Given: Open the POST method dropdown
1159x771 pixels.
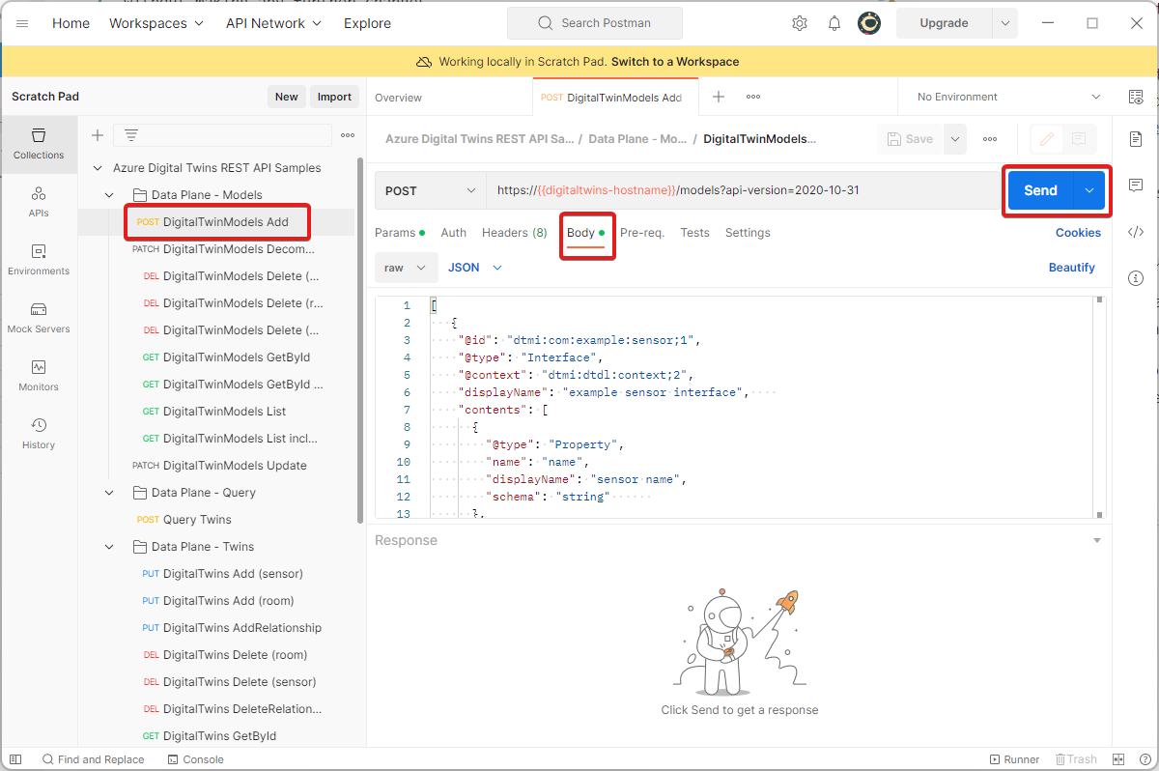Looking at the screenshot, I should (x=431, y=190).
